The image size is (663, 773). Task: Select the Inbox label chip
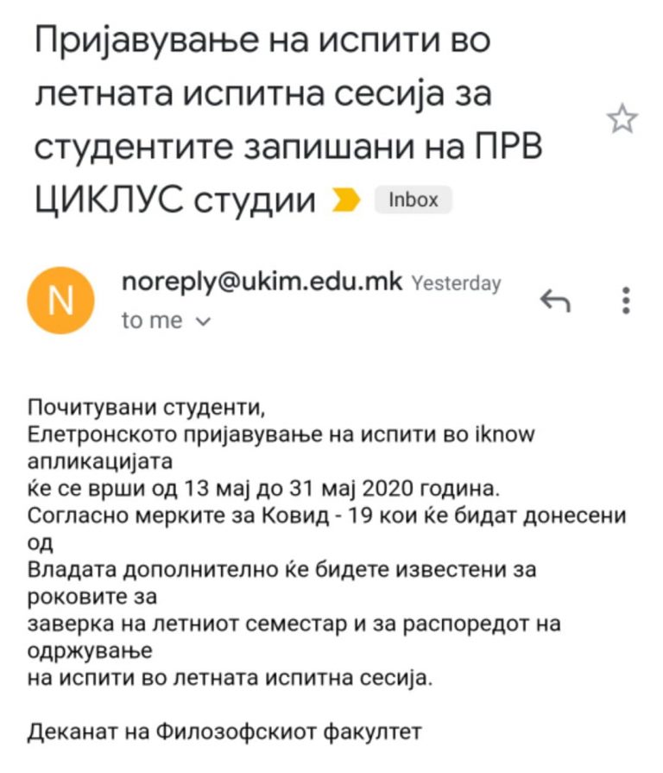[414, 200]
